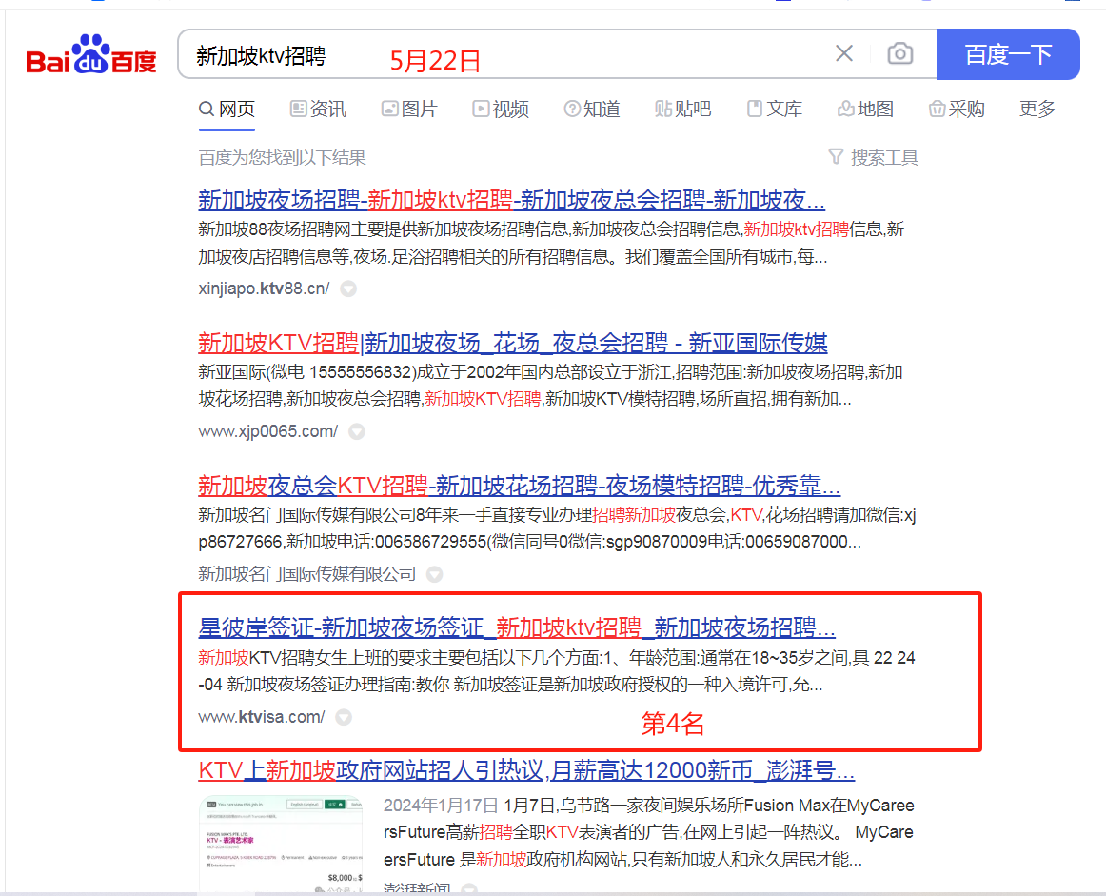Expand options beside www.ktvisa.com
The image size is (1106, 896).
[x=343, y=717]
